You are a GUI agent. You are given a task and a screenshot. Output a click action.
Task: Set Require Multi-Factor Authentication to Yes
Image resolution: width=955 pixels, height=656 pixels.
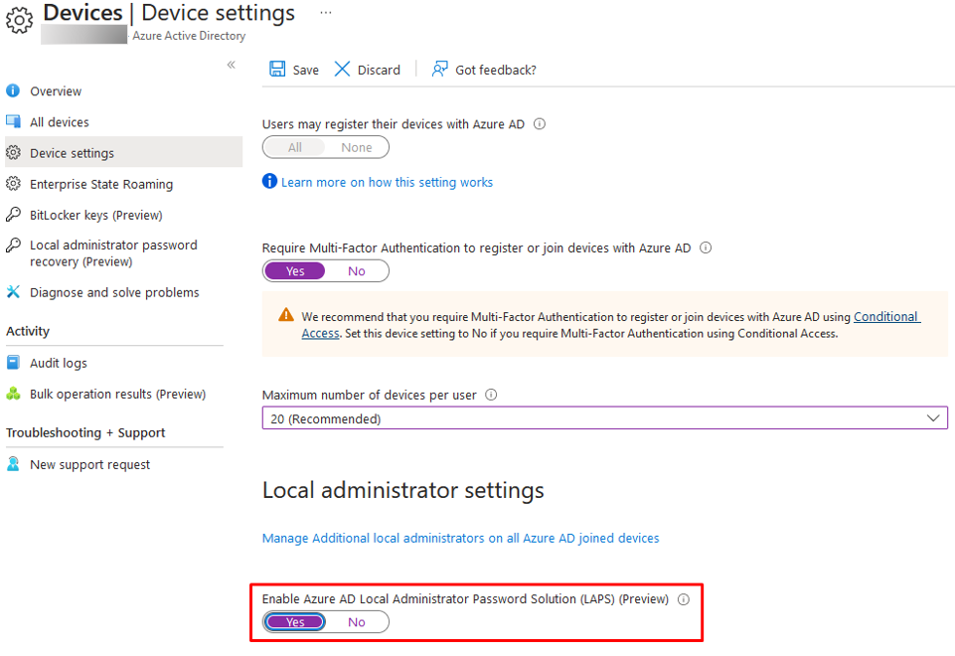click(295, 271)
